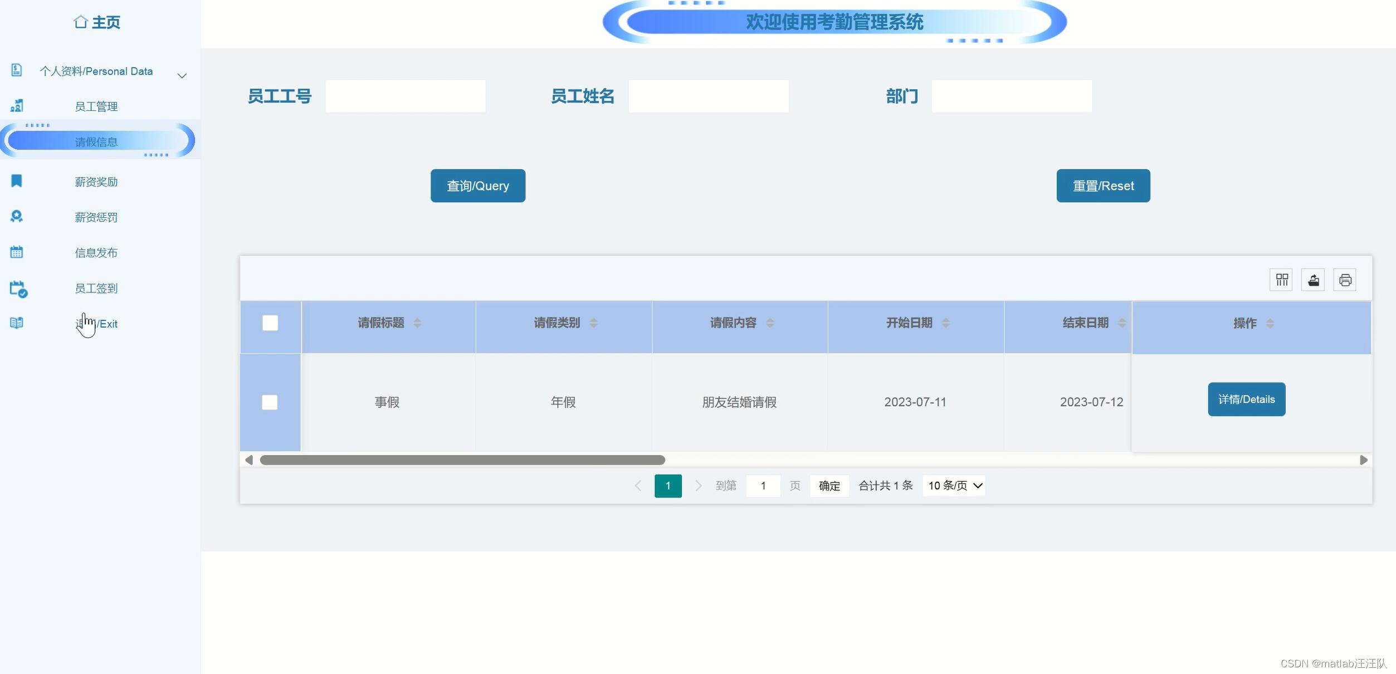1396x674 pixels.
Task: Click the 薪资奖励 bookmark icon
Action: pos(17,181)
